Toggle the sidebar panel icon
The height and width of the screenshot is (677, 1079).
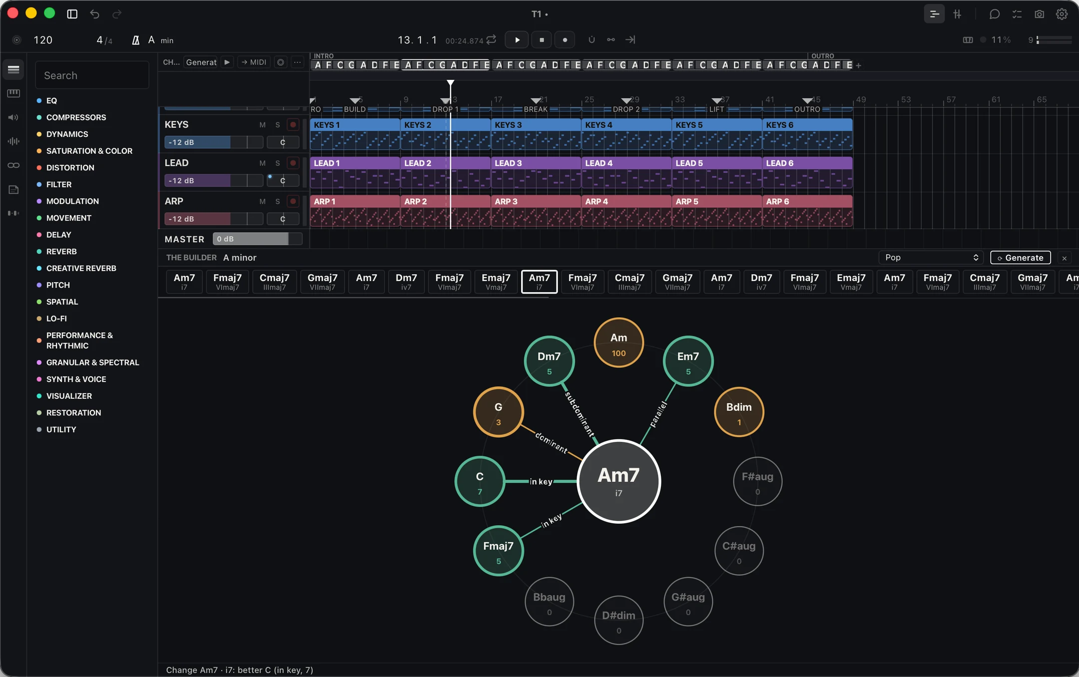click(72, 14)
